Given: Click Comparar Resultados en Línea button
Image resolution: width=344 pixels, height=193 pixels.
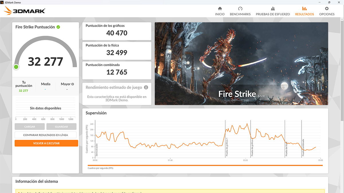Looking at the screenshot, I should coord(46,135).
